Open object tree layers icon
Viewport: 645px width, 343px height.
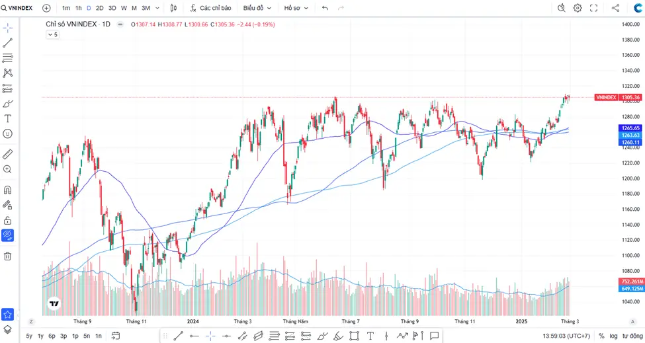coord(7,329)
